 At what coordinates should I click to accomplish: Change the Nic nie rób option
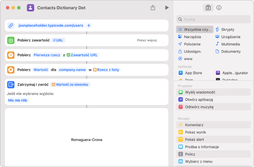[x=18, y=100]
